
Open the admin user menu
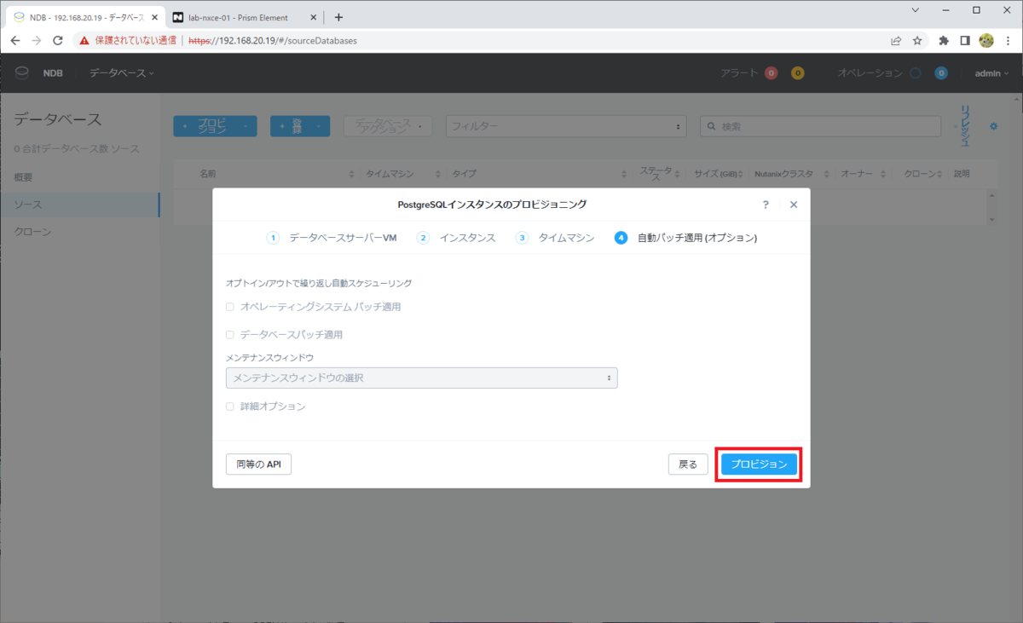point(991,73)
